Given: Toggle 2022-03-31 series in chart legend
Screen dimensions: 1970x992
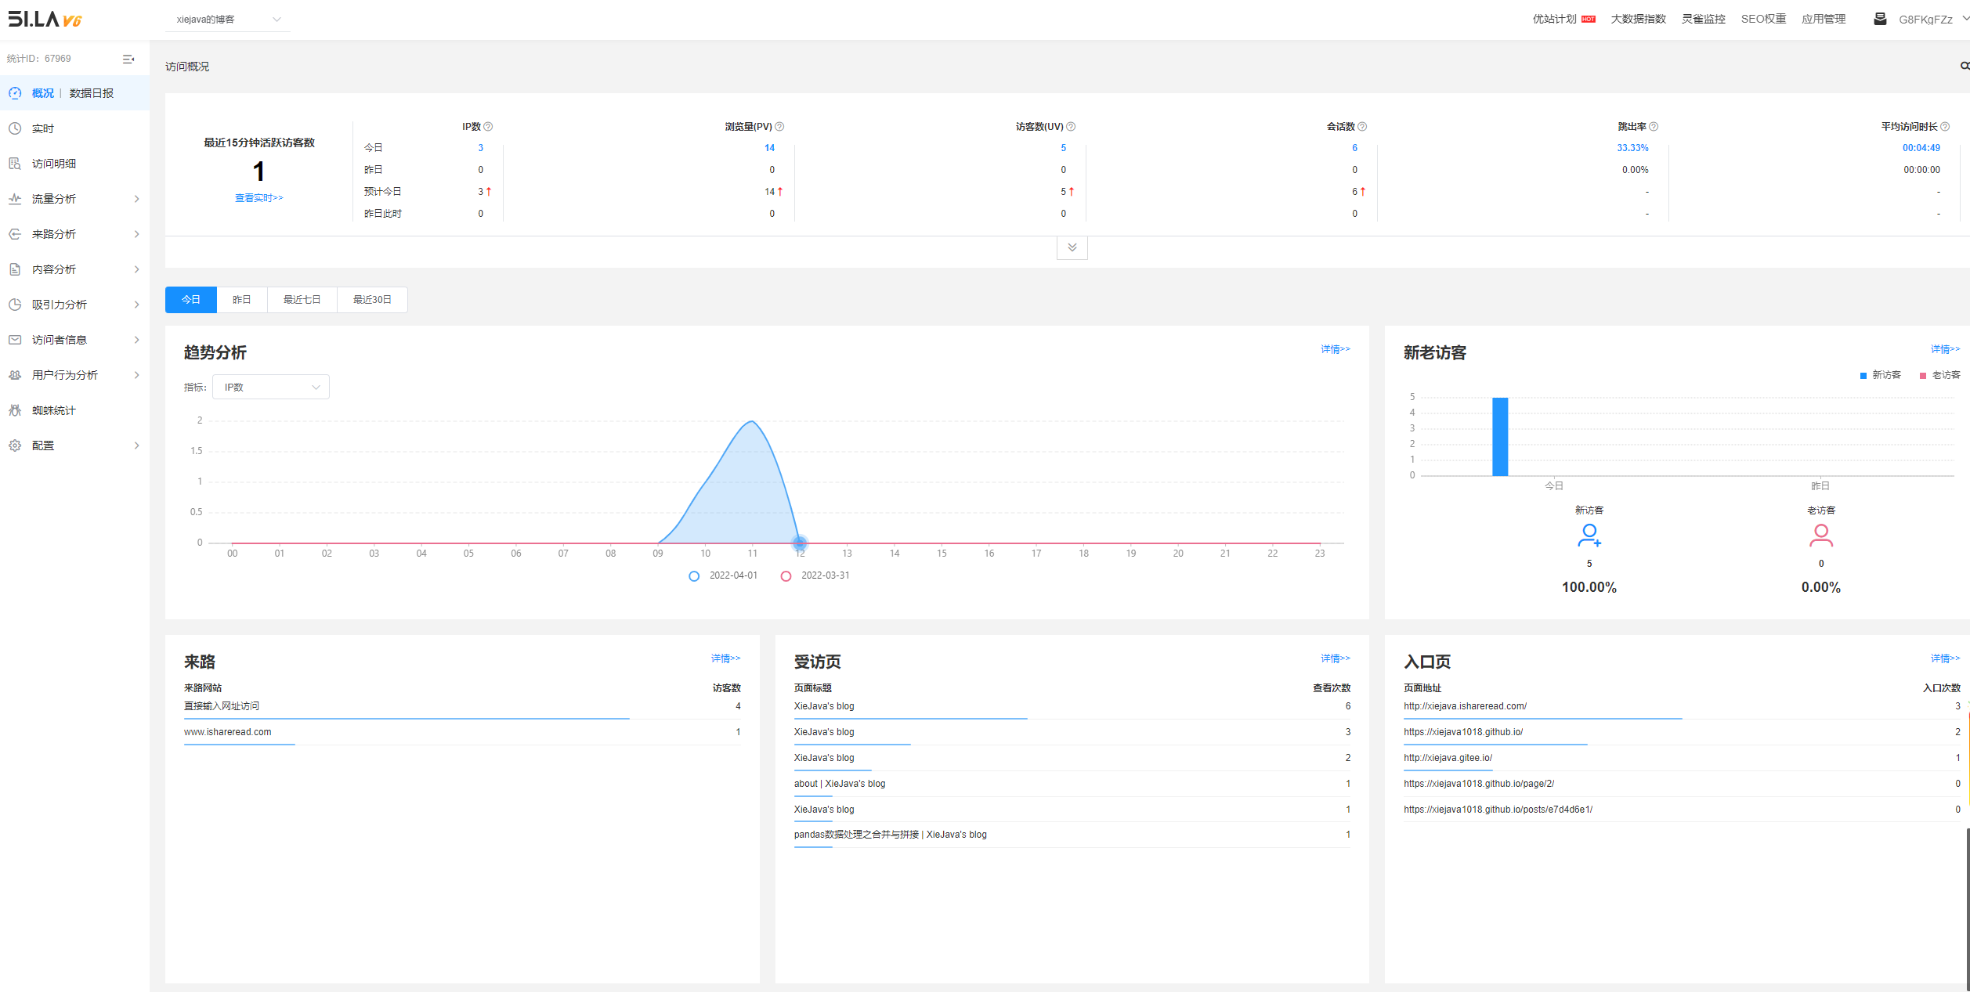Looking at the screenshot, I should pos(786,576).
